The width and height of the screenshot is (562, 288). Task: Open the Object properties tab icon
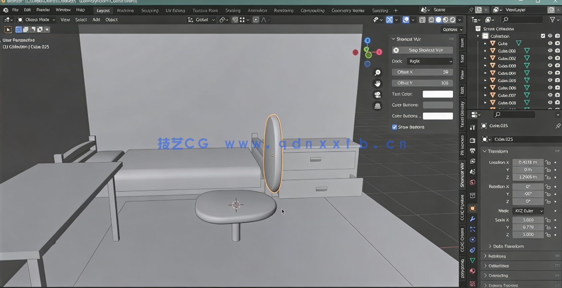pyautogui.click(x=473, y=208)
